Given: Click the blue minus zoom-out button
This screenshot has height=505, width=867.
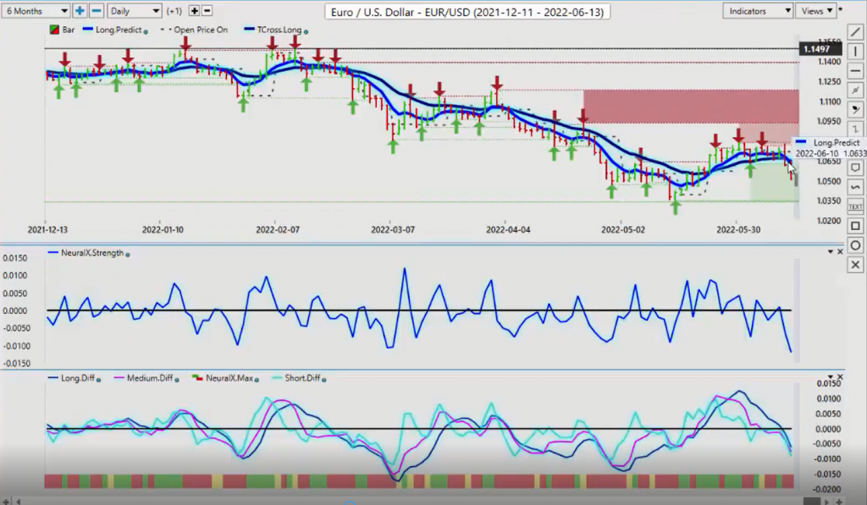Looking at the screenshot, I should pos(97,10).
